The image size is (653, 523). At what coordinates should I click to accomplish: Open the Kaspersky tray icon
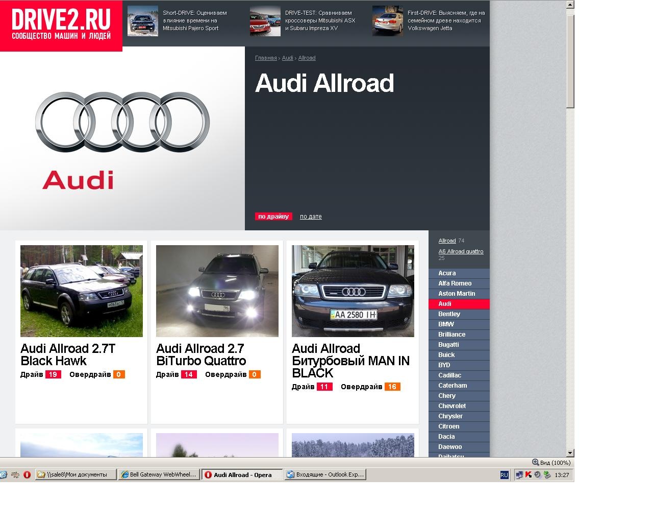point(529,474)
